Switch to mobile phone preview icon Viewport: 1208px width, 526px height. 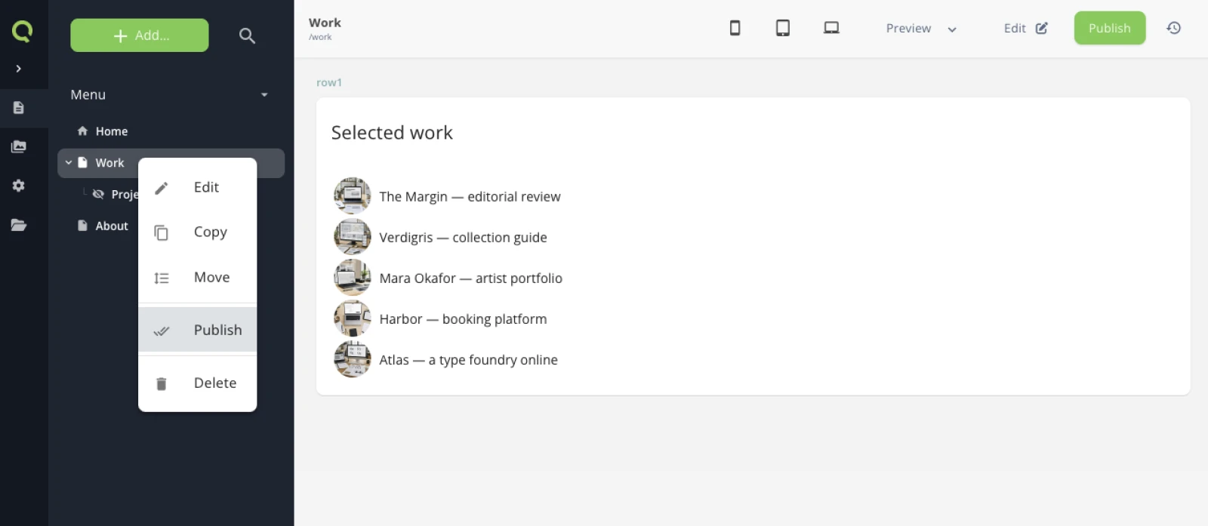735,28
